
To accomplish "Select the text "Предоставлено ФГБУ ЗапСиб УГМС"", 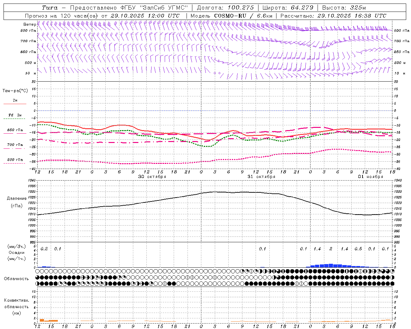I will (129, 8).
